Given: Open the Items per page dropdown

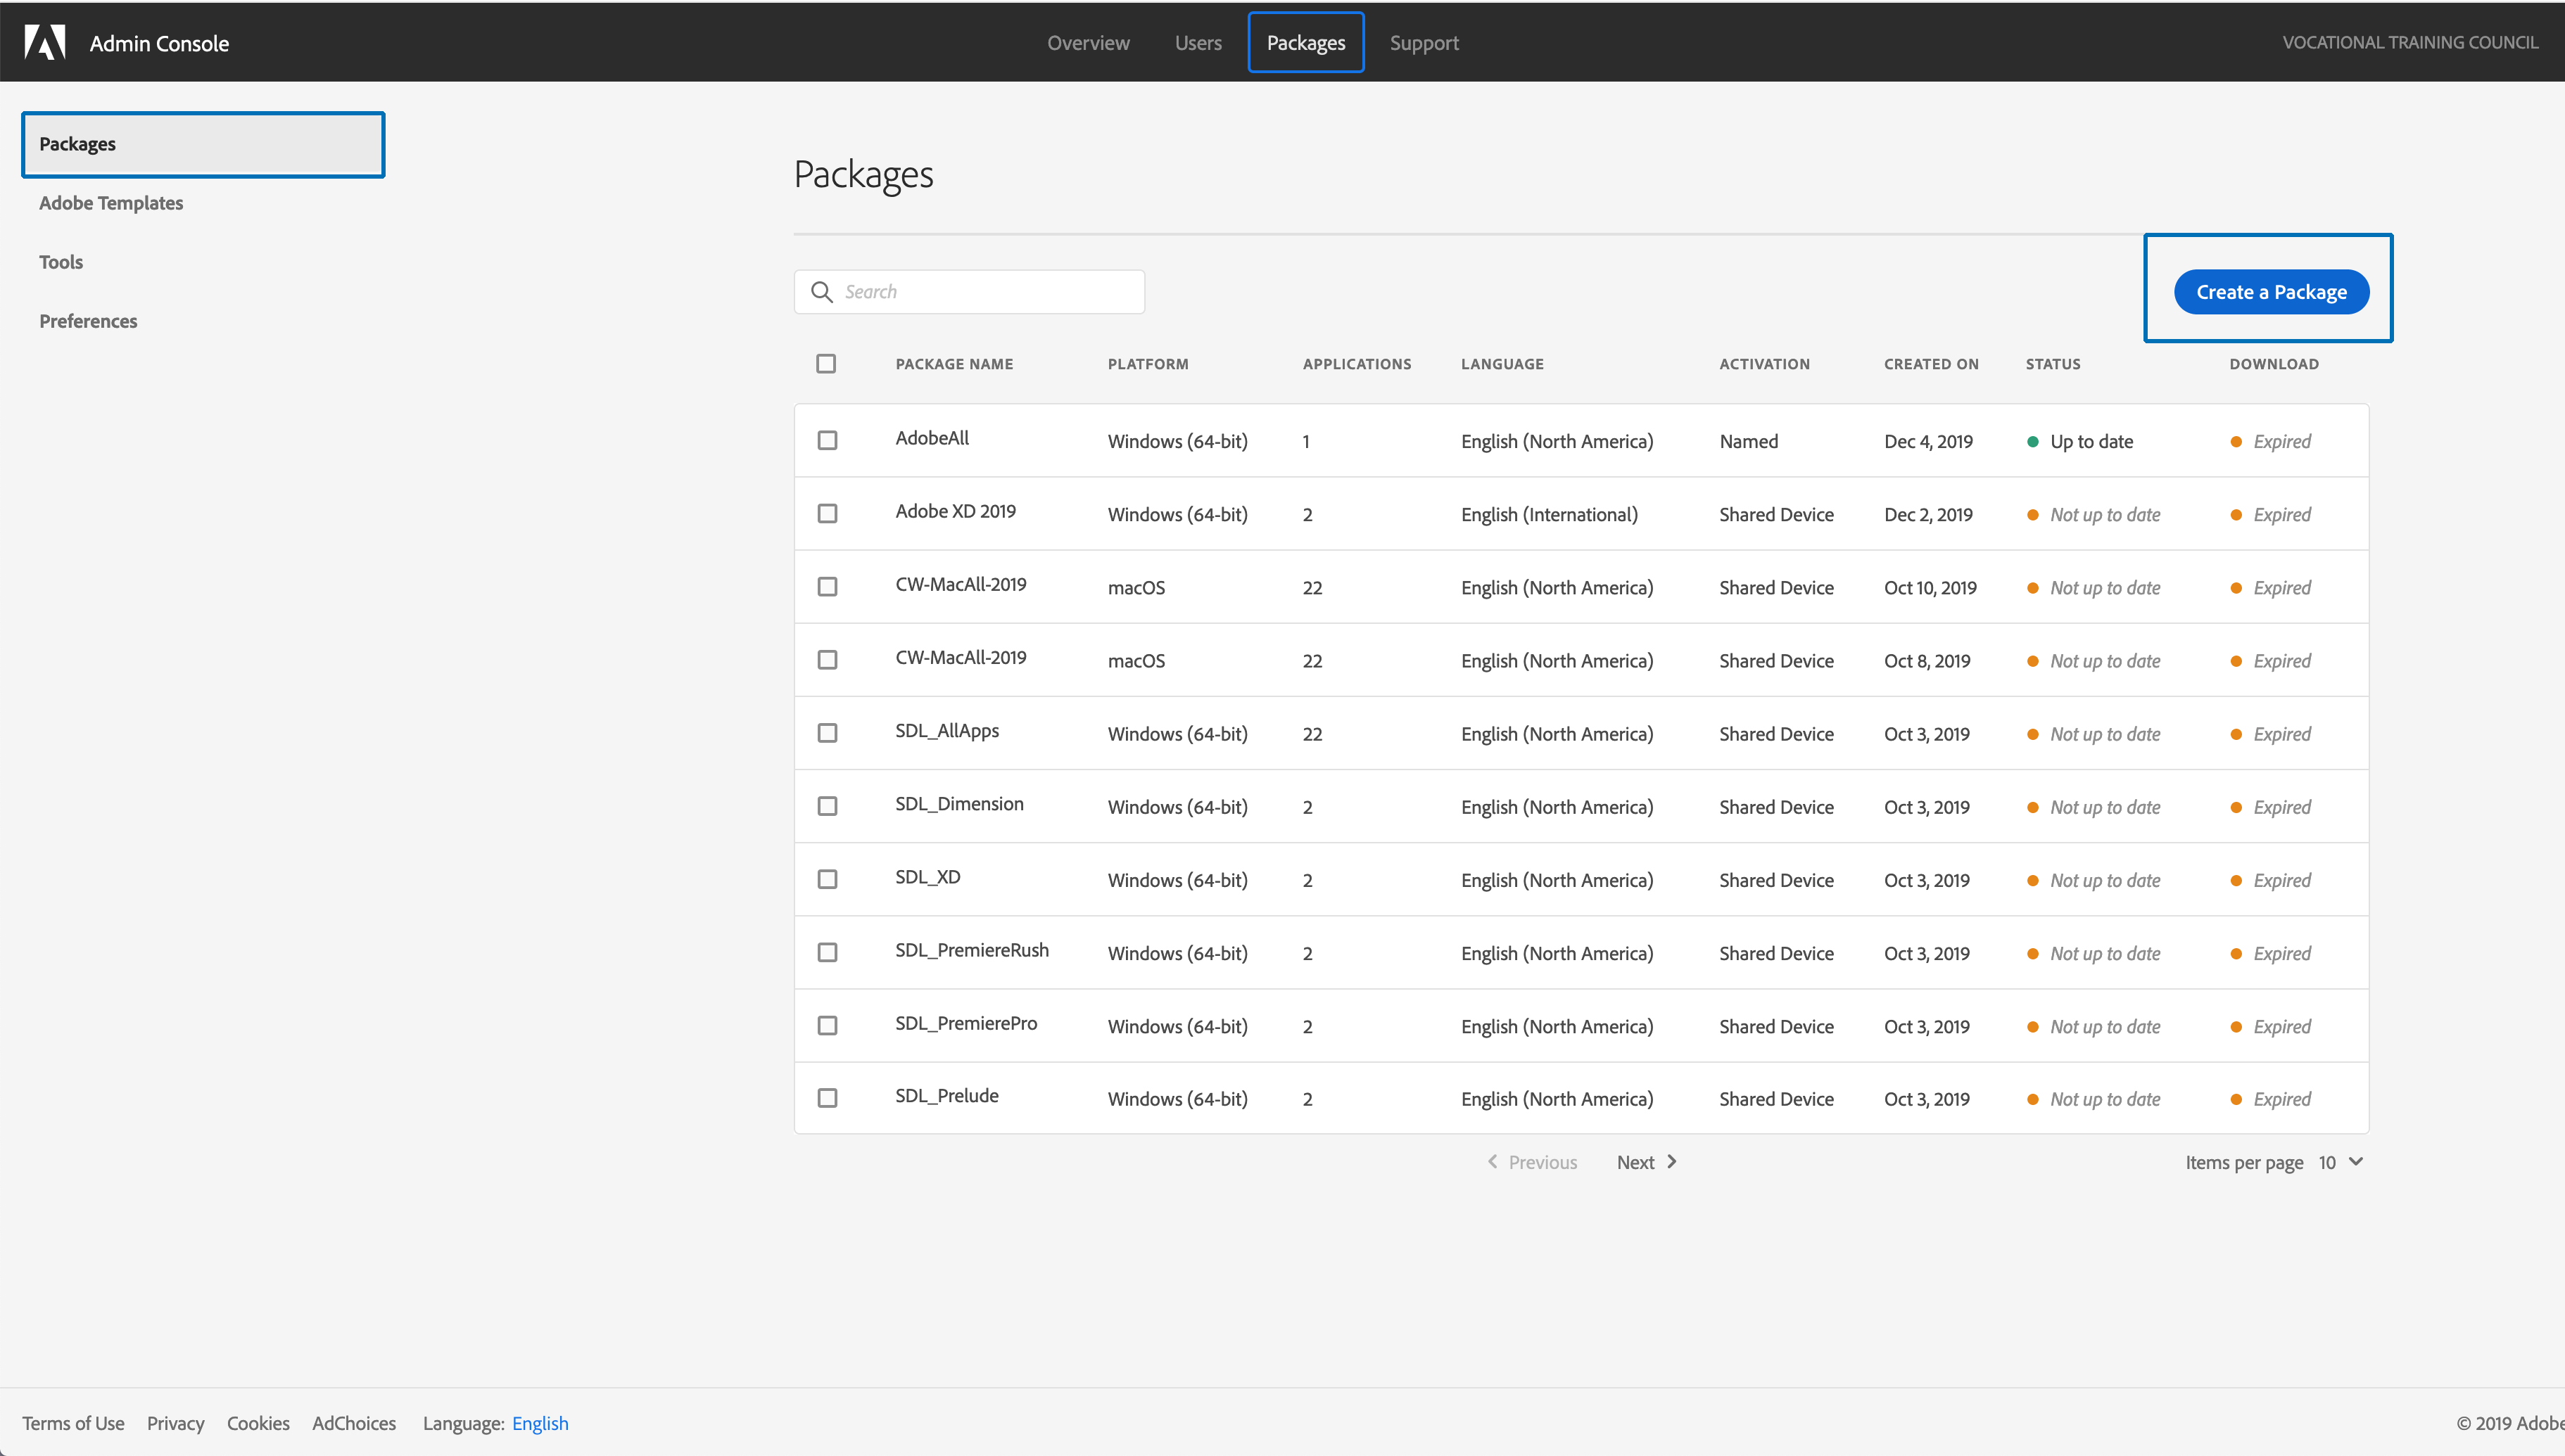Looking at the screenshot, I should [2341, 1162].
